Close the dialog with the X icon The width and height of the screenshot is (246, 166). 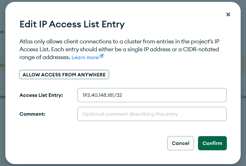pyautogui.click(x=228, y=14)
